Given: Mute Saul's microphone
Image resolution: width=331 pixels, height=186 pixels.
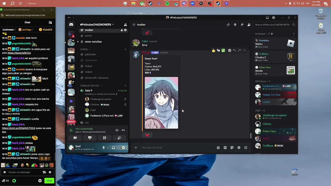Looking at the screenshot, I should click(x=103, y=148).
